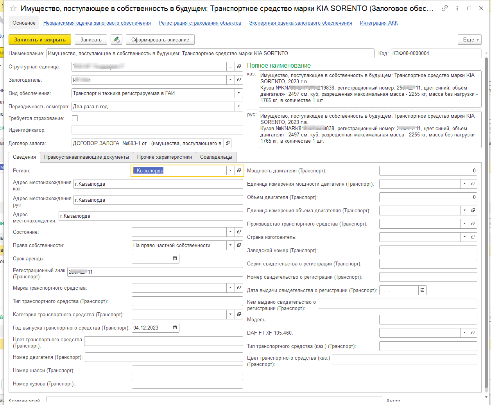Expand the Права собственности dropdown arrow
Screen dimensions: 491x405
(x=230, y=246)
